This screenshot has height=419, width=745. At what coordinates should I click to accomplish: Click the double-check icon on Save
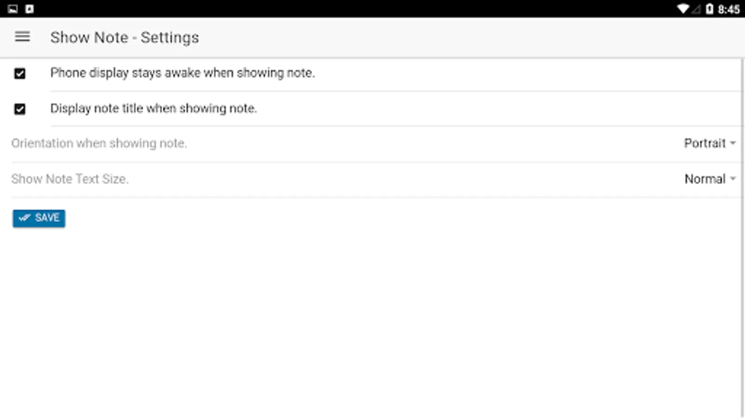click(25, 218)
